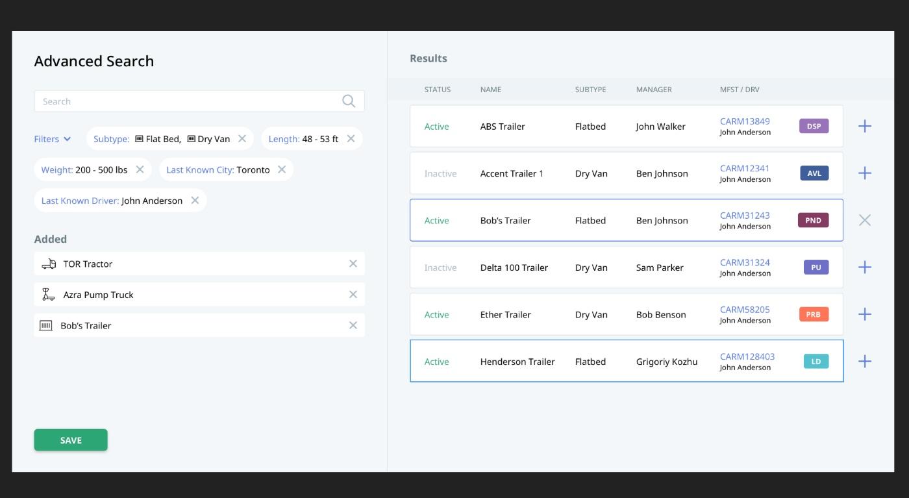Click manager Sam Parker
The height and width of the screenshot is (498, 909).
click(x=660, y=268)
